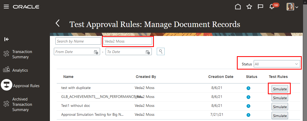This screenshot has height=121, width=307.
Task: Click the Search by Name field
Action: (x=78, y=41)
